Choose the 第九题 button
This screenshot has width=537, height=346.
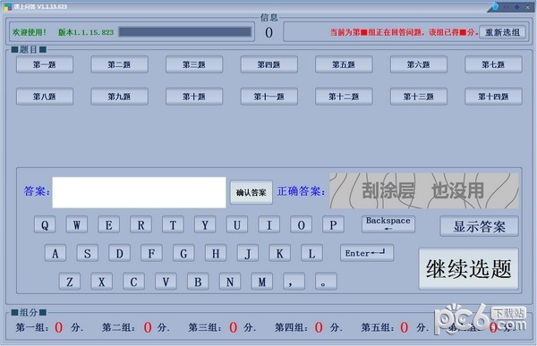point(120,97)
